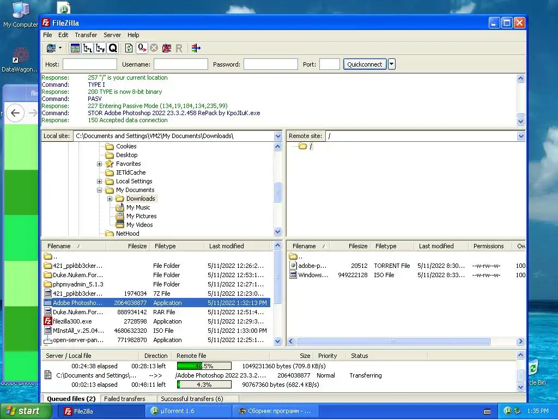Switch to the Successful transfers tab
This screenshot has width=558, height=419.
click(x=192, y=399)
